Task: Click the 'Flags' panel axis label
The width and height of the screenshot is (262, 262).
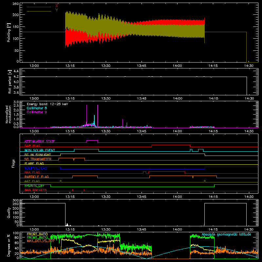Action: click(x=13, y=163)
